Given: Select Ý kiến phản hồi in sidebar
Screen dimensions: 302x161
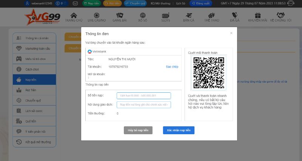Looking at the screenshot, I should [34, 132].
